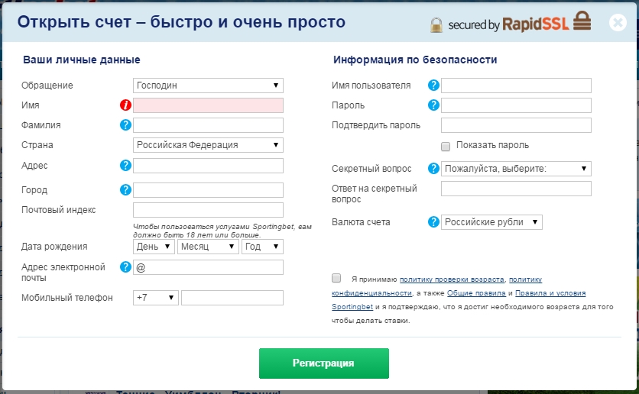Click help icon for Секретный вопрос
The height and width of the screenshot is (394, 639).
[433, 168]
